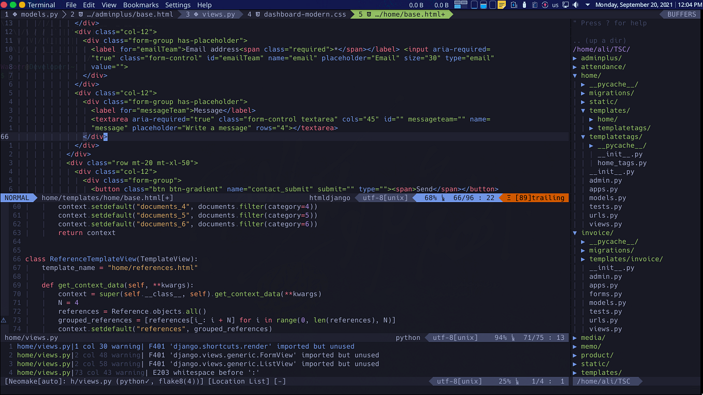Open the battery indicator in the system tray
The image size is (703, 395).
click(x=514, y=5)
